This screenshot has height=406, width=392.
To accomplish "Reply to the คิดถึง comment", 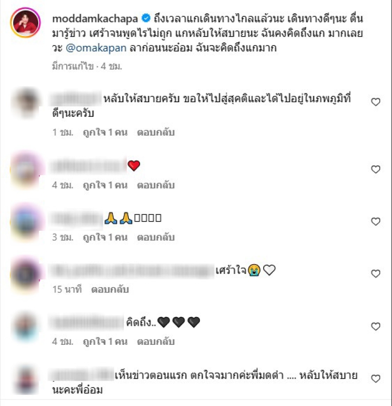I will coord(156,342).
